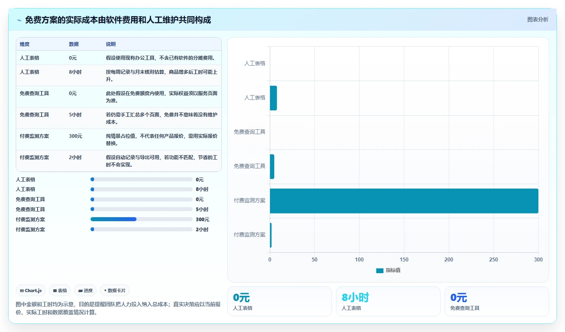Click the lightning icon beside the page title
Image resolution: width=565 pixels, height=332 pixels.
click(x=19, y=20)
